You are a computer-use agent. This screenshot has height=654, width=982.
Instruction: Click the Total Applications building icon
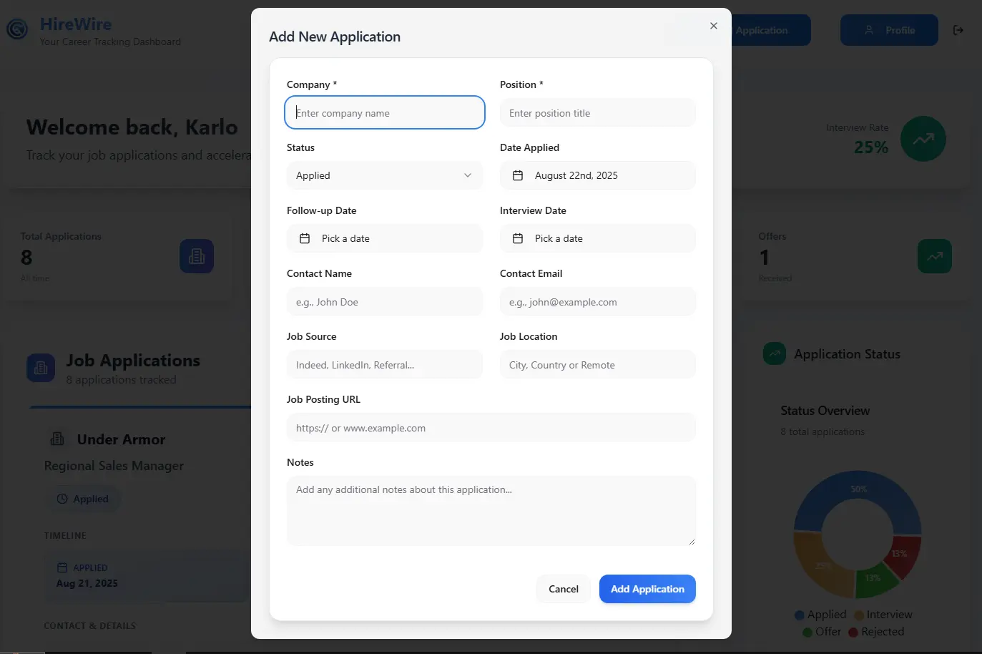tap(197, 256)
